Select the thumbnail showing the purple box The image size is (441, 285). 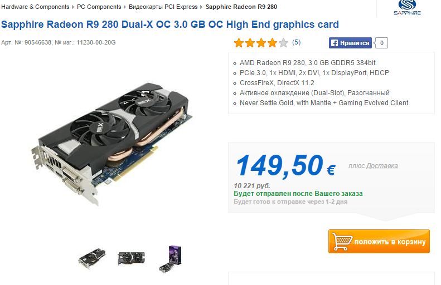point(170,259)
